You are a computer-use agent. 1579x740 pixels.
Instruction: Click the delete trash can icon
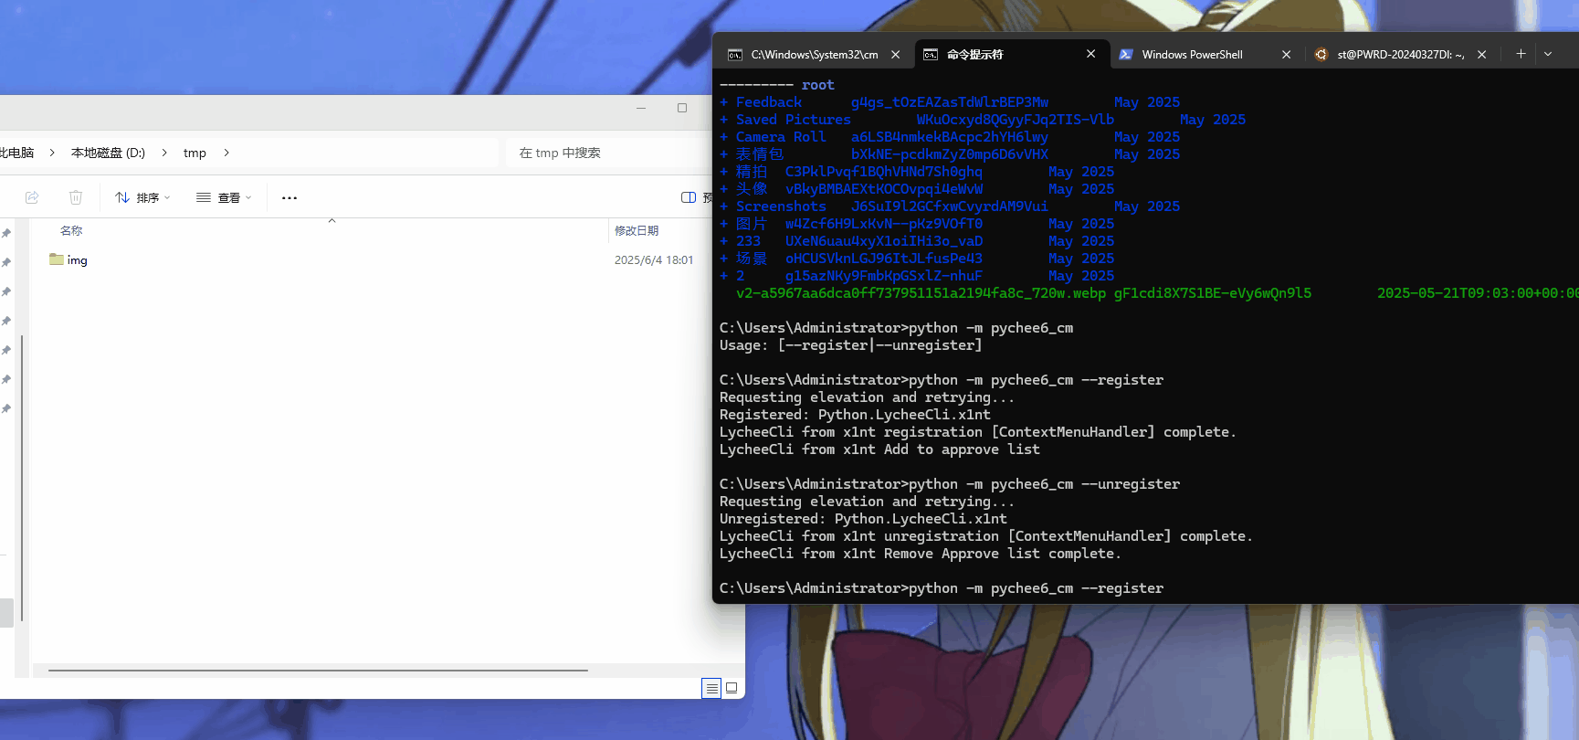(x=76, y=197)
